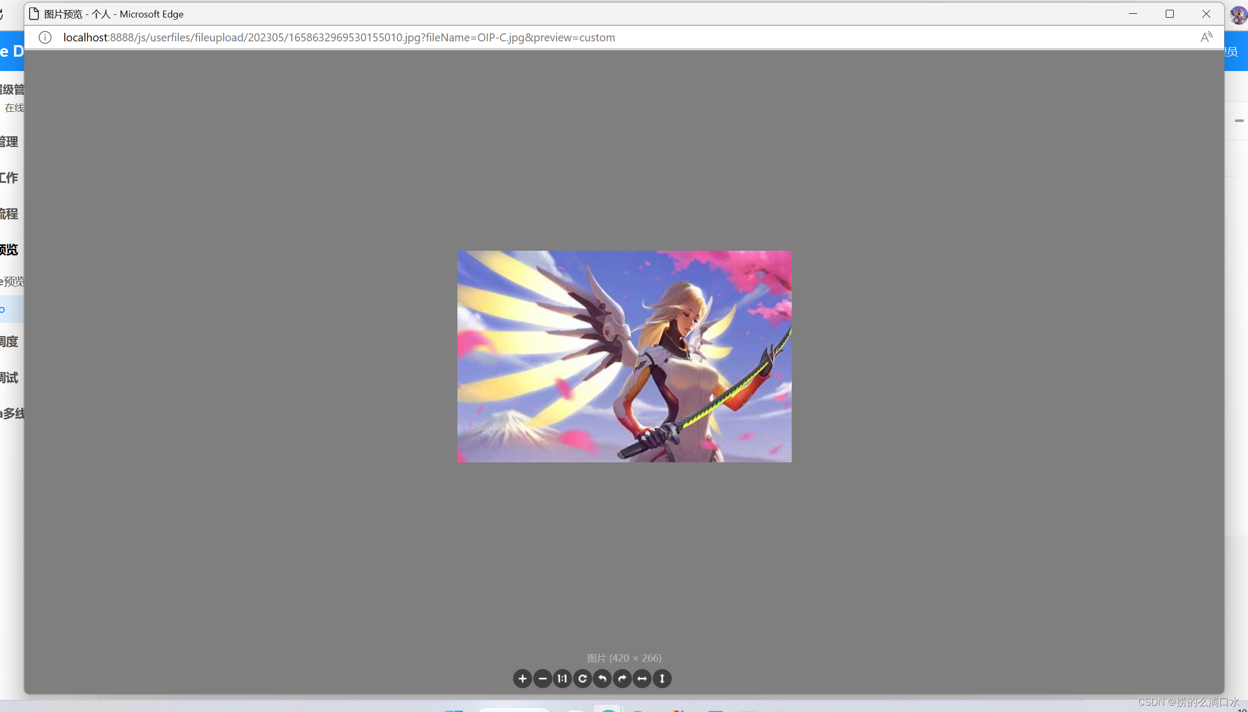Activate the Read aloud icon in address bar

tap(1206, 38)
